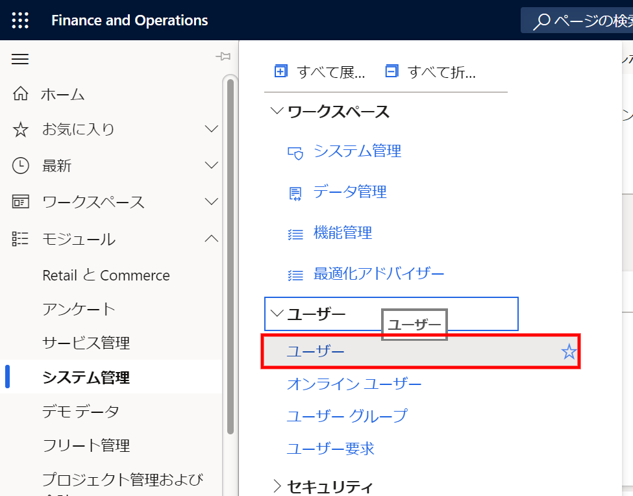Click the navigation pane vertical scrollbar
633x496 pixels.
[230, 256]
